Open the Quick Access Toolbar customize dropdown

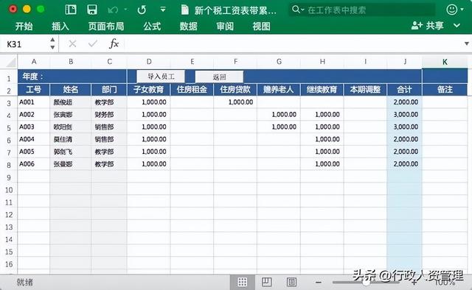click(163, 10)
